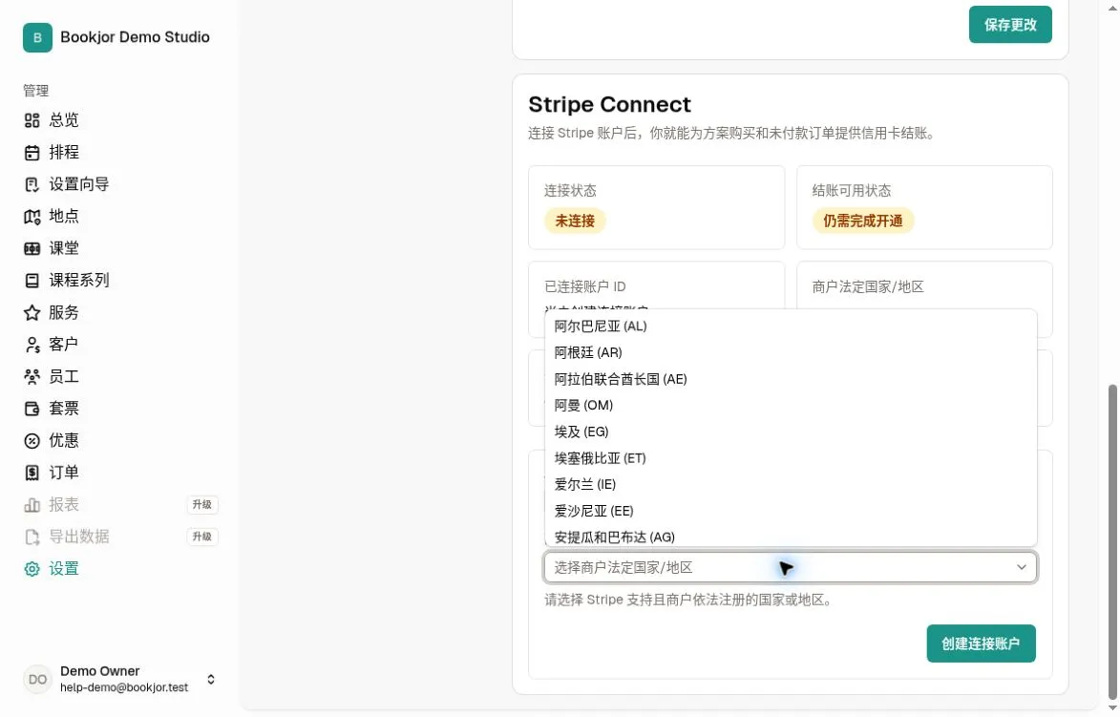Go to 排程 page link
Screen dimensions: 1120x717
(64, 153)
